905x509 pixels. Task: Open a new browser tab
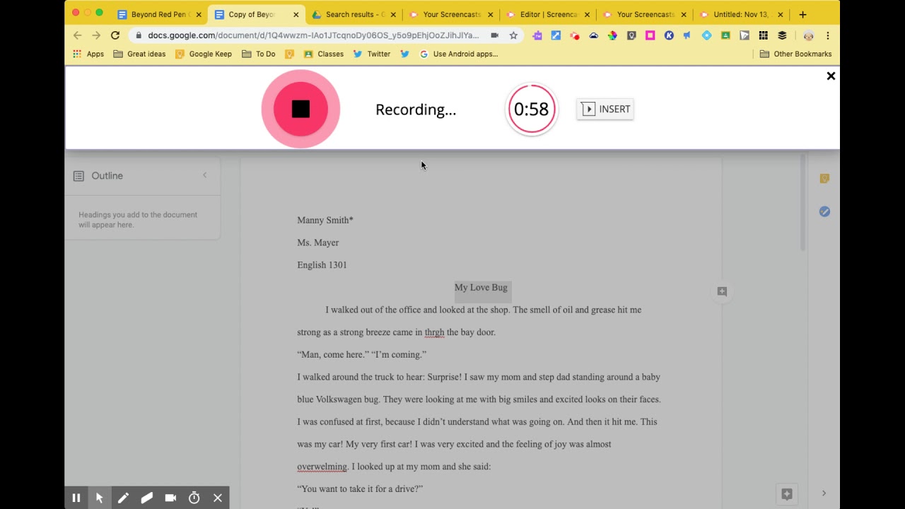tap(802, 14)
